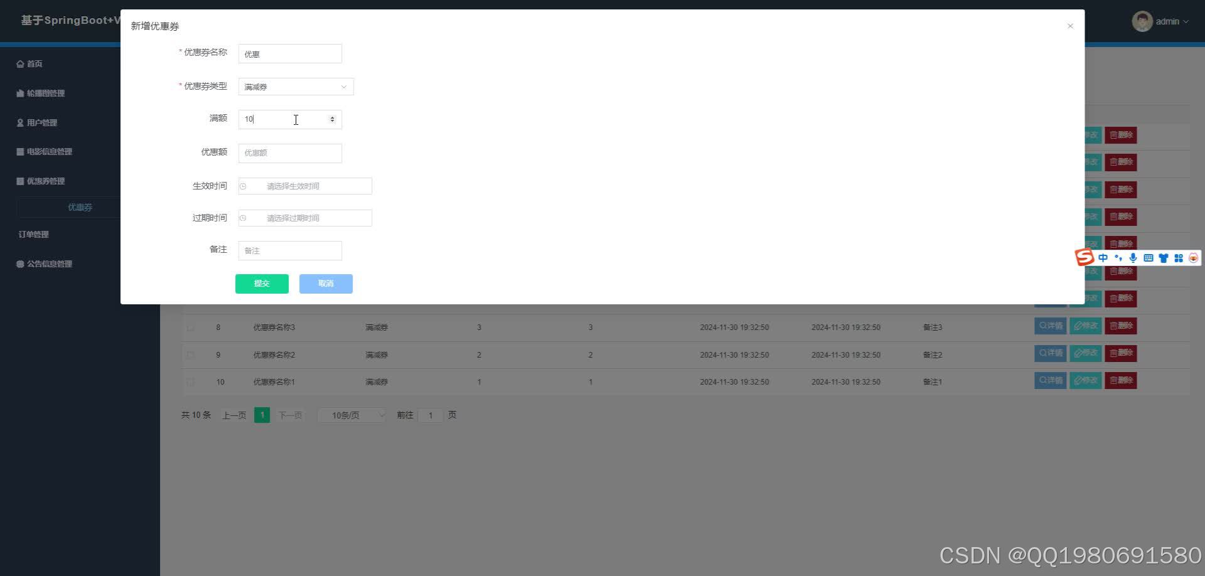
Task: Click the cell 优惠券名称3
Action: [274, 328]
